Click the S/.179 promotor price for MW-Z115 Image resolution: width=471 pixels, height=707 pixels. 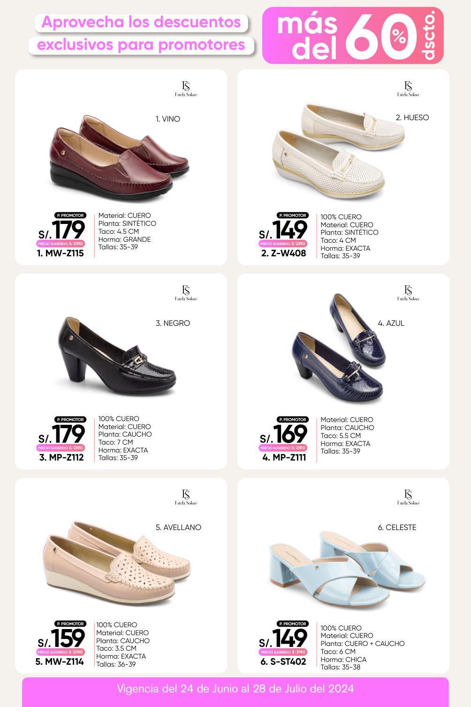tap(61, 230)
